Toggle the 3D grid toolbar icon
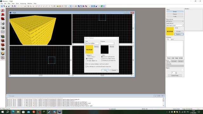 point(4,6)
